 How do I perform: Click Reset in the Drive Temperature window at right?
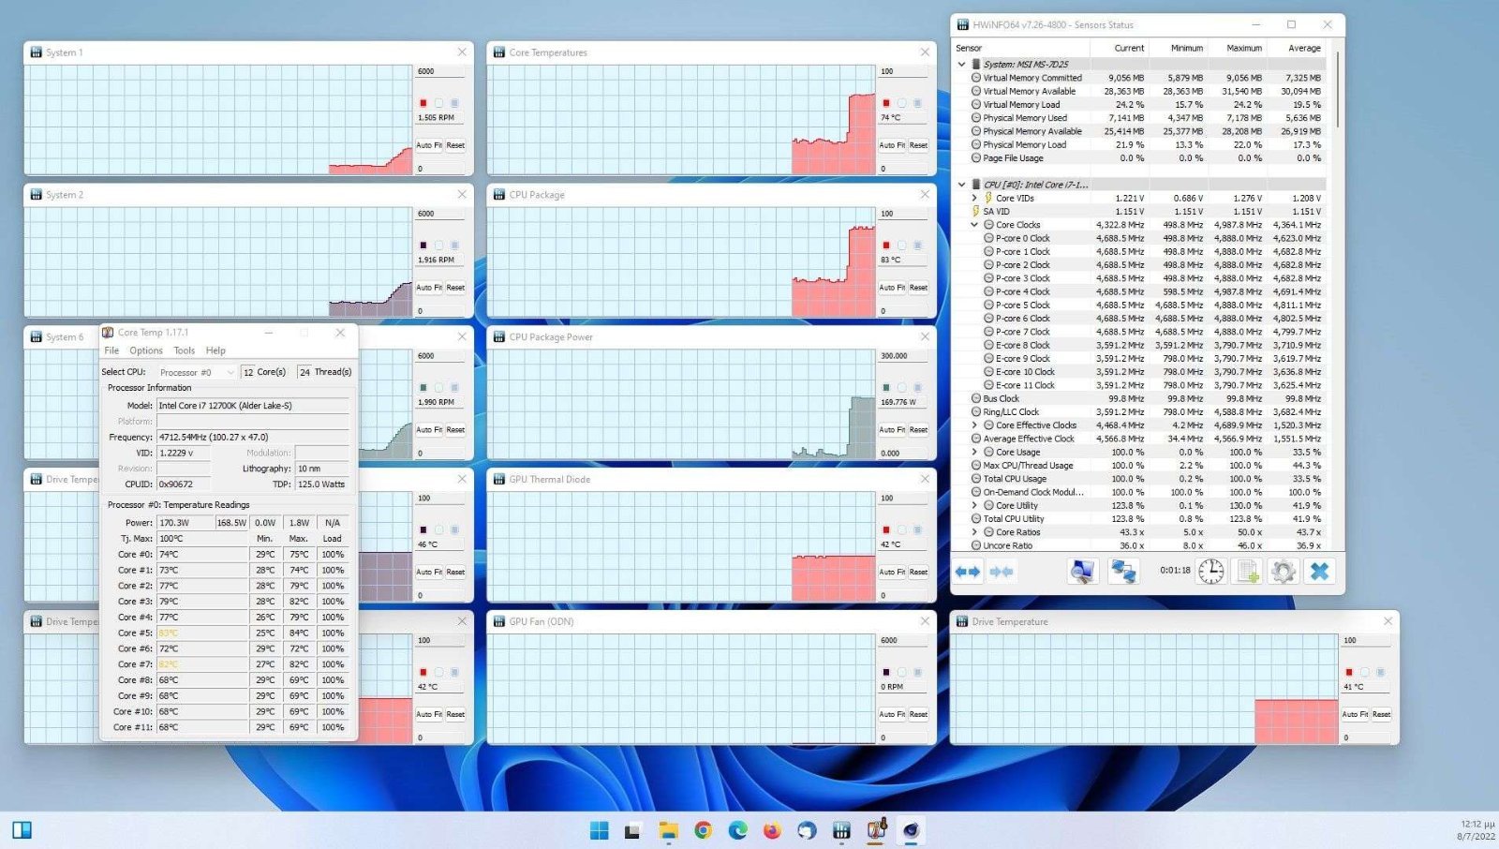pos(1381,714)
